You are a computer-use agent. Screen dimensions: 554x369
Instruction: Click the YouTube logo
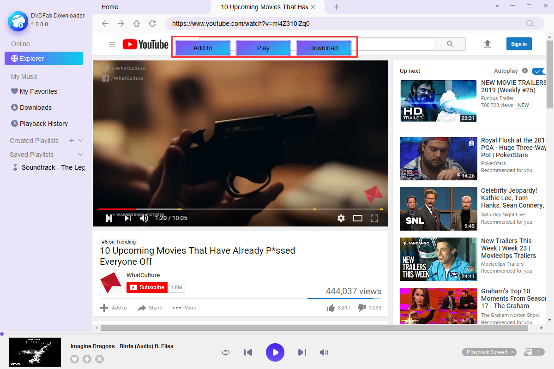coord(145,44)
